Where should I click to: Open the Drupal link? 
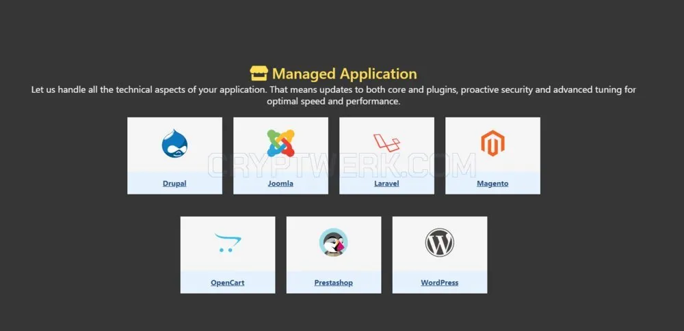174,184
